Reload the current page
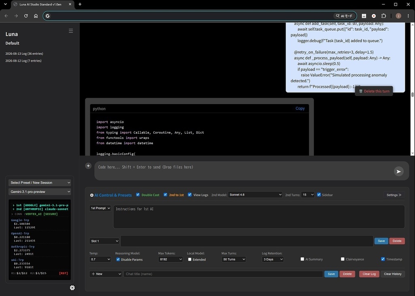This screenshot has height=296, width=415. click(x=26, y=16)
